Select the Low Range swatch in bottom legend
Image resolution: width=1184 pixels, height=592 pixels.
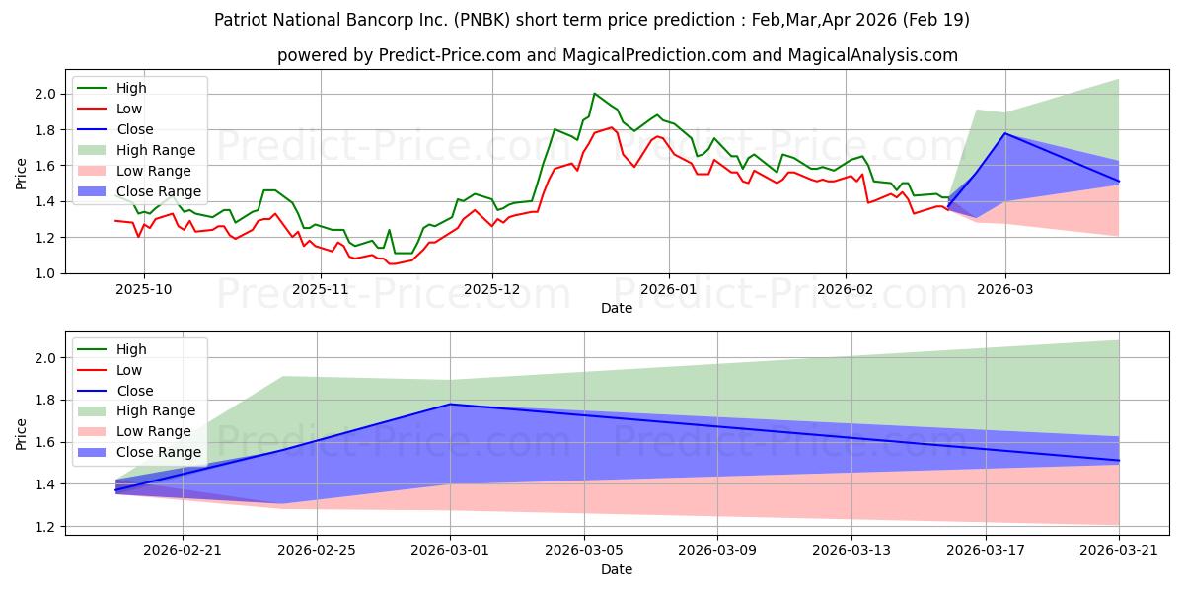click(94, 432)
